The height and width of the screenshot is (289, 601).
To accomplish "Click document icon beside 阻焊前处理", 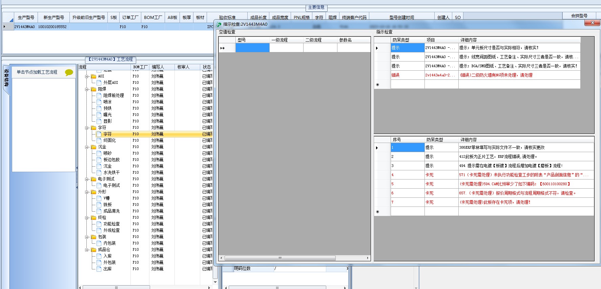I will coord(99,95).
